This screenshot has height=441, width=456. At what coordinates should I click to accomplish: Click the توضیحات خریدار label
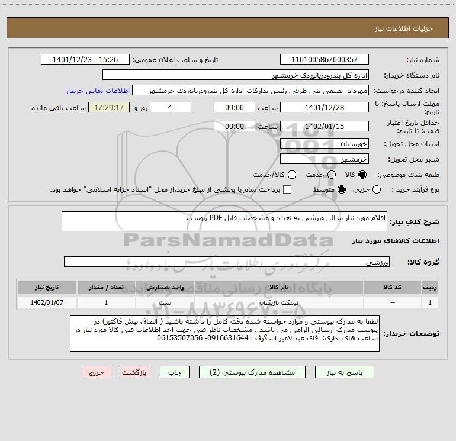coord(411,334)
